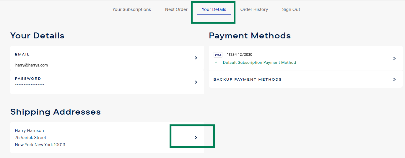Expand the Password row chevron arrow
The width and height of the screenshot is (405, 158).
(x=196, y=82)
